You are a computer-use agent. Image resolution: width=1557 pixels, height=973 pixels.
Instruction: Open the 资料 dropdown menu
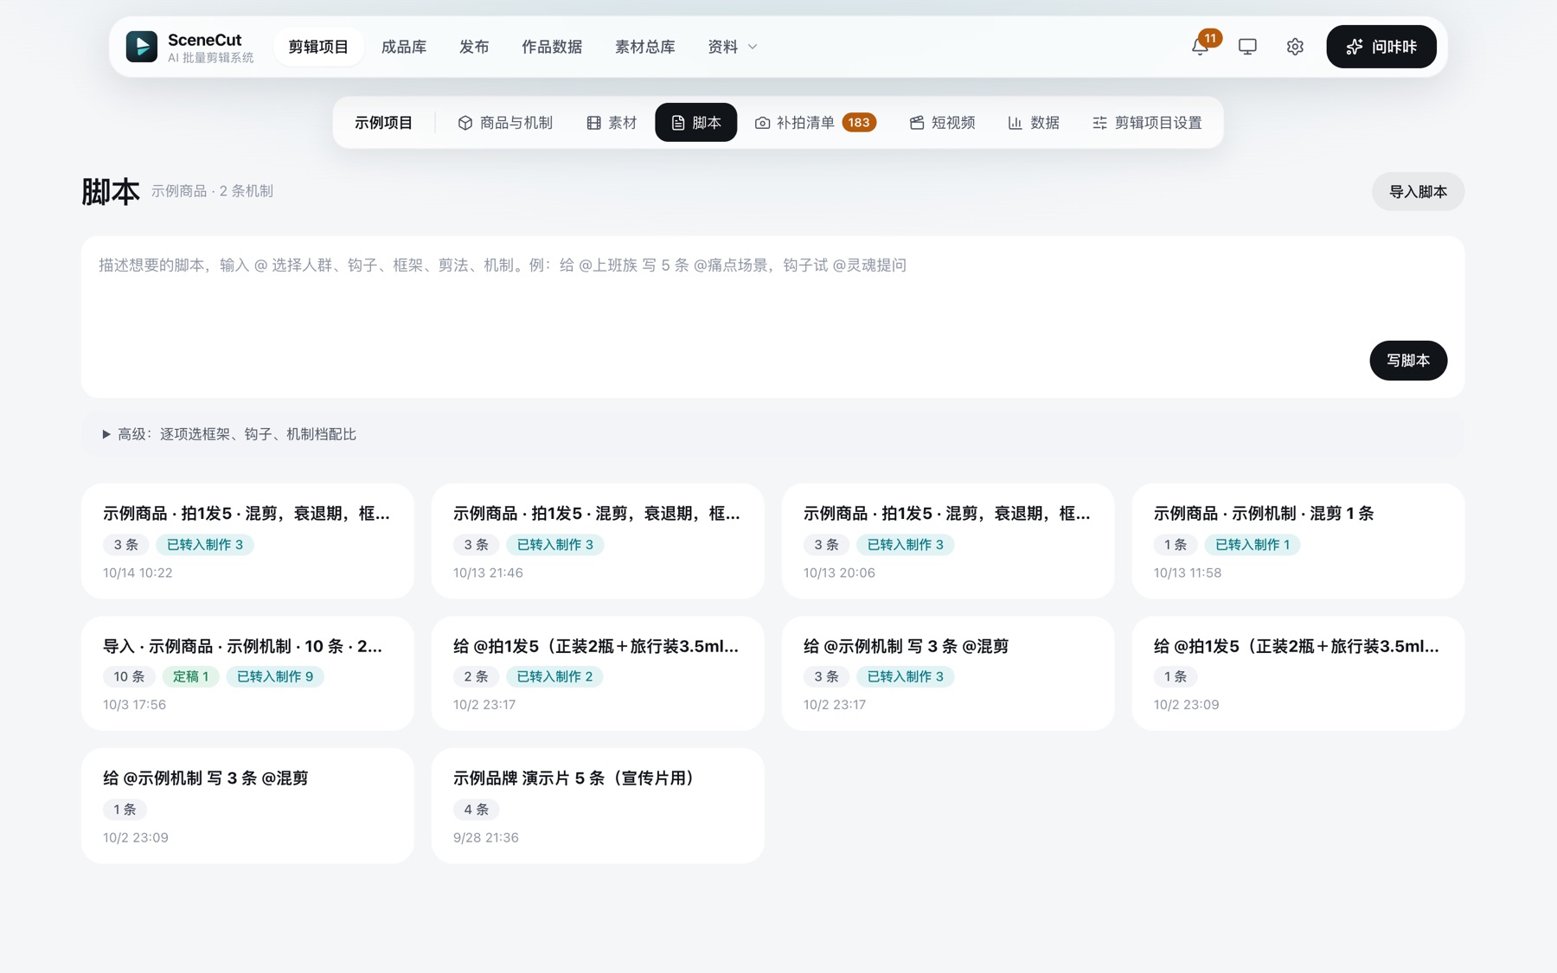pyautogui.click(x=733, y=47)
